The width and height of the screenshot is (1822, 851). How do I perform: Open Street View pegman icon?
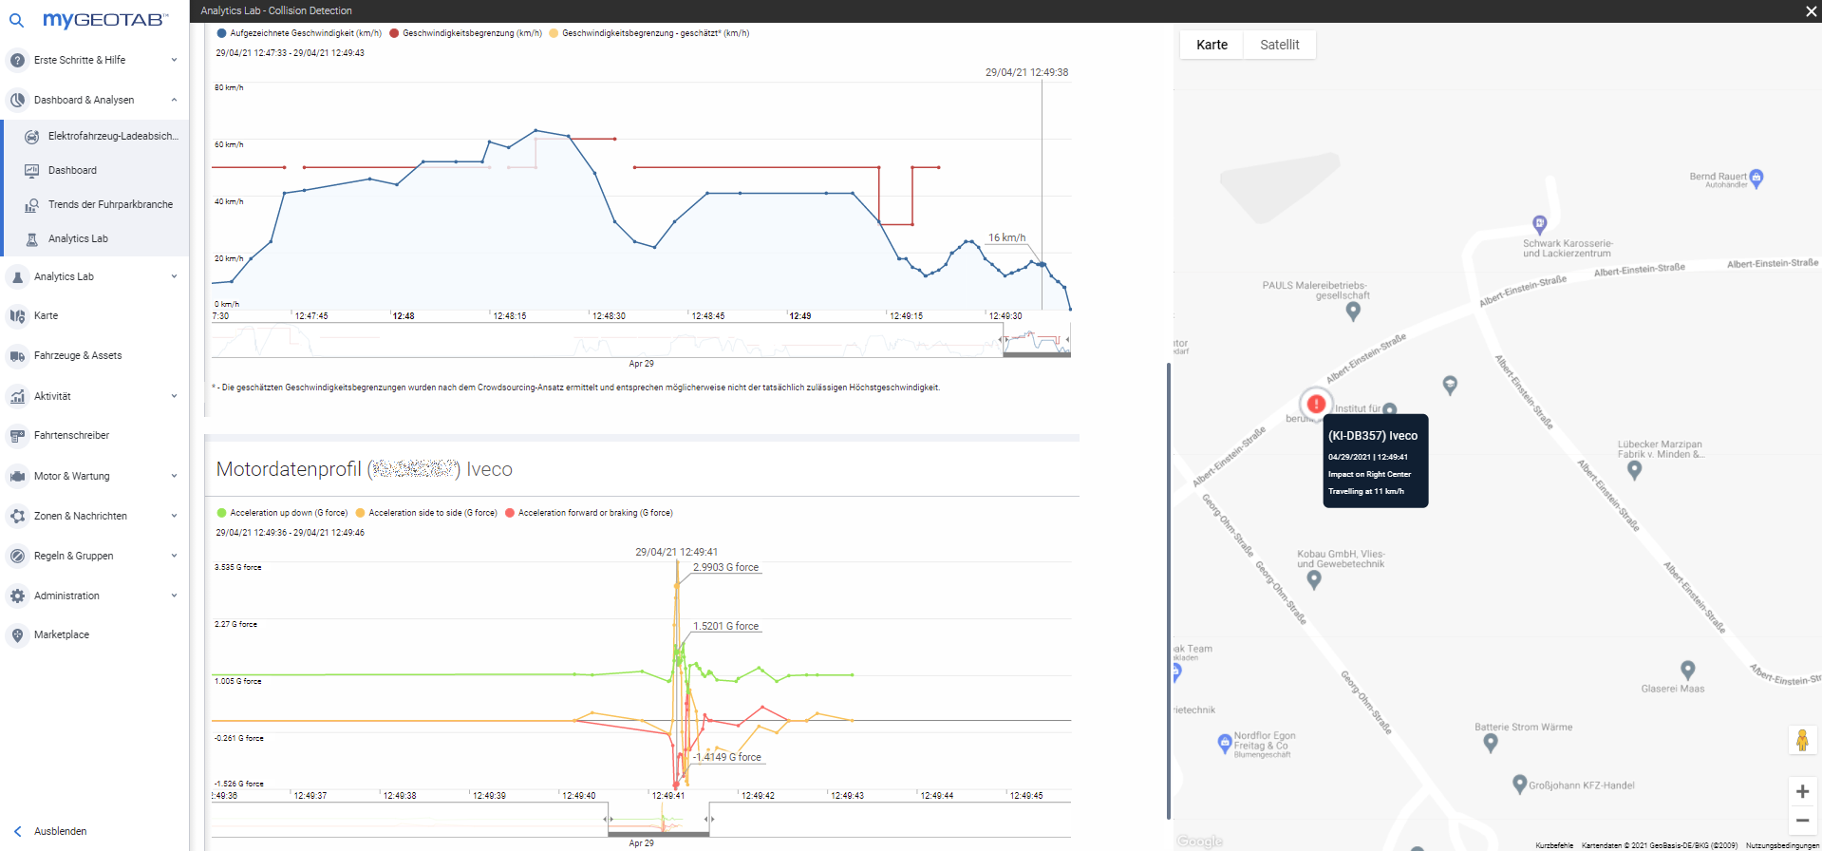pos(1801,740)
